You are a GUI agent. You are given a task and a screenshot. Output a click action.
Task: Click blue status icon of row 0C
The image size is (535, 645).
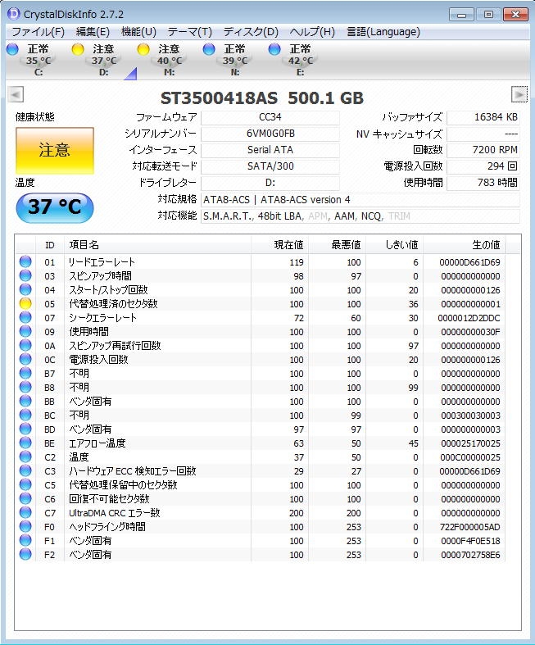[x=25, y=360]
